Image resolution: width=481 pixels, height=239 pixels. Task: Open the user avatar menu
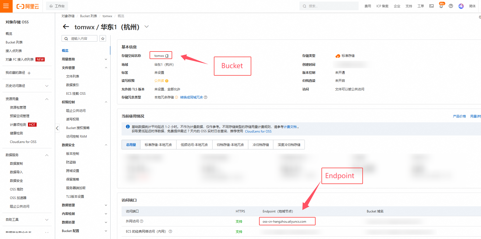coord(461,6)
